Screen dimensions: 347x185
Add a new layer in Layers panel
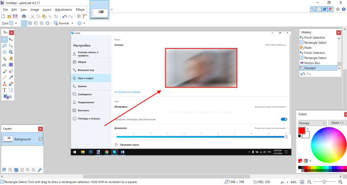4,170
